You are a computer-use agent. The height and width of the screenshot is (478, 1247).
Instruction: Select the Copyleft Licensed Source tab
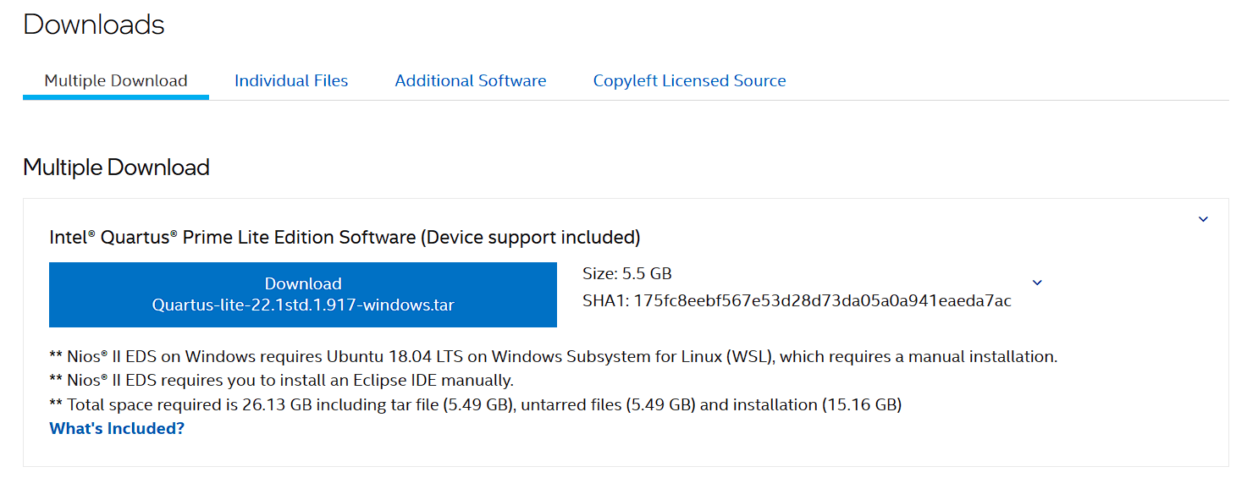point(689,81)
